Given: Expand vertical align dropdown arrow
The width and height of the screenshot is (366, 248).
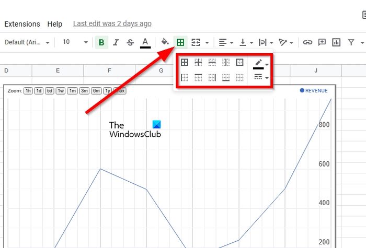Looking at the screenshot, I should tap(251, 43).
